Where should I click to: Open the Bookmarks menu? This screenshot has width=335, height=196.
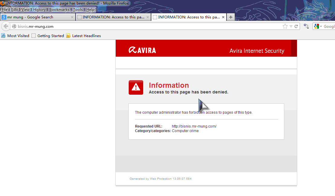(59, 9)
